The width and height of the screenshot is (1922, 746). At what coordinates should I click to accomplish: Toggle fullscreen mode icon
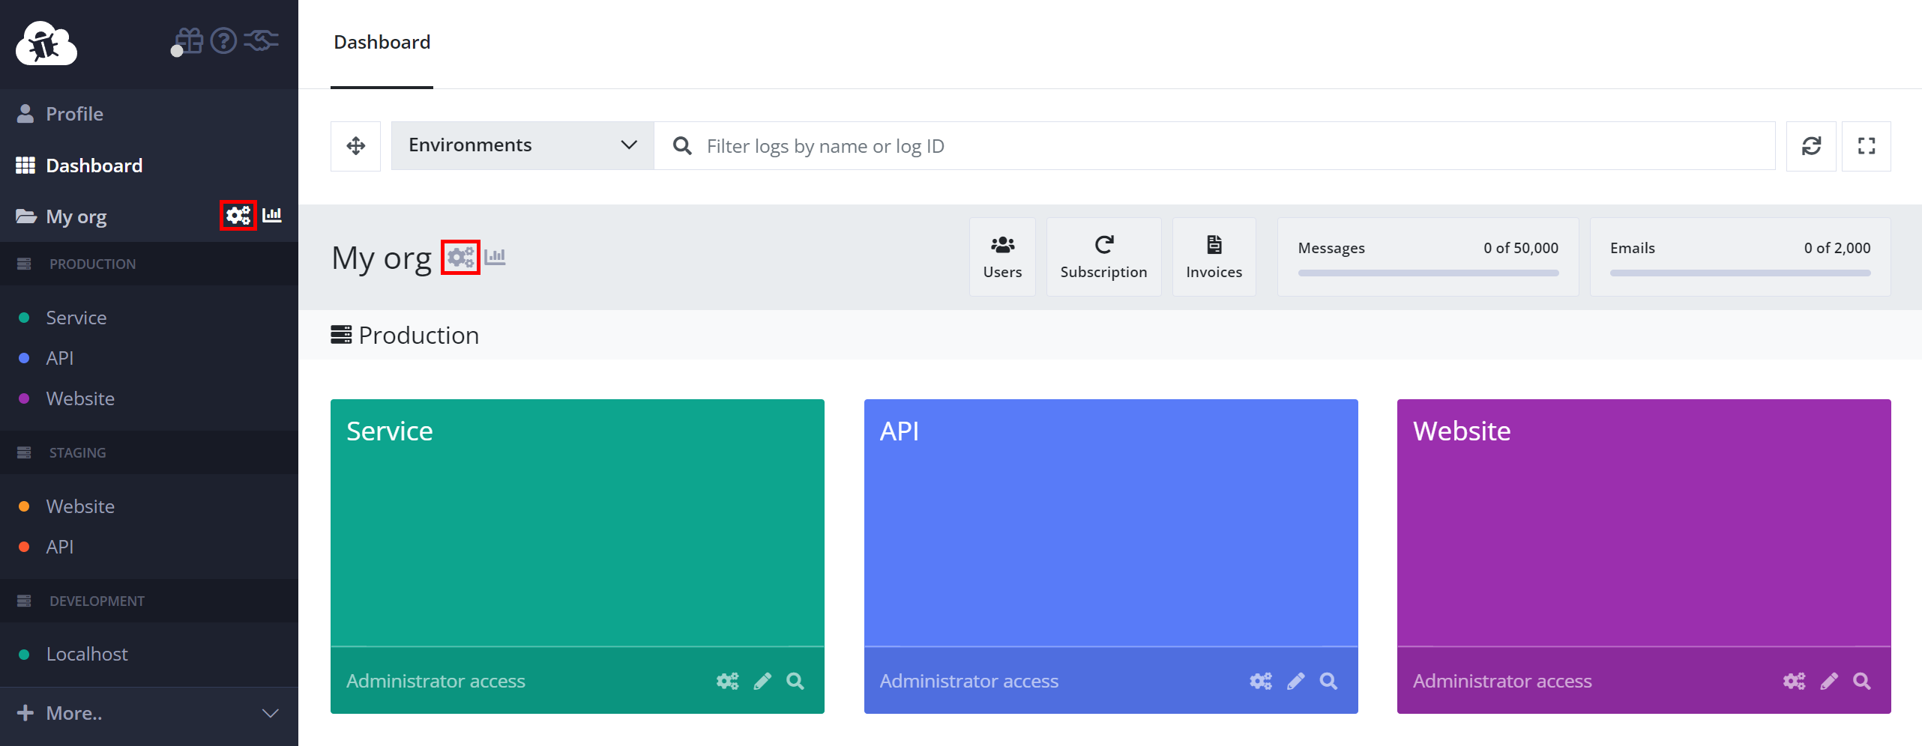pyautogui.click(x=1867, y=146)
